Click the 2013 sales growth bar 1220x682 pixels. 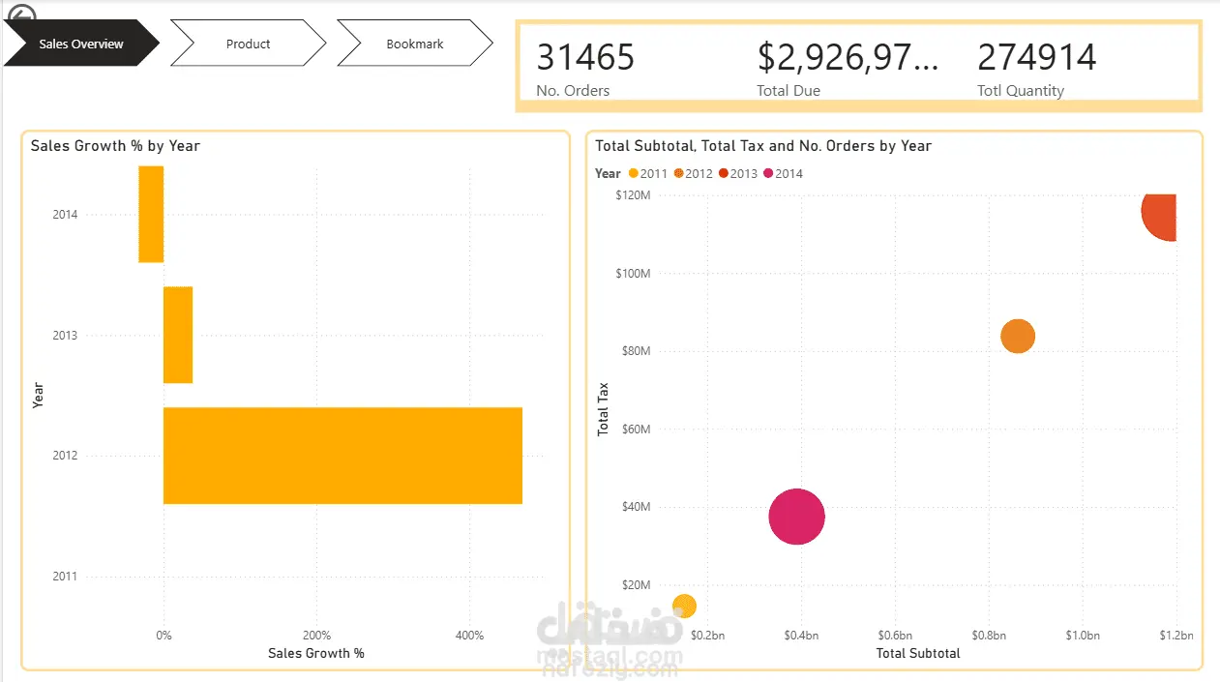pos(178,335)
